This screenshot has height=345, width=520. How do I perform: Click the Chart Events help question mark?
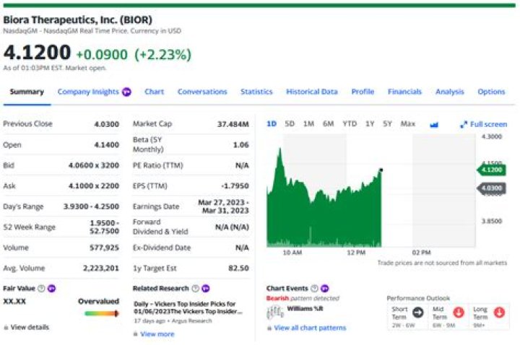pyautogui.click(x=313, y=288)
